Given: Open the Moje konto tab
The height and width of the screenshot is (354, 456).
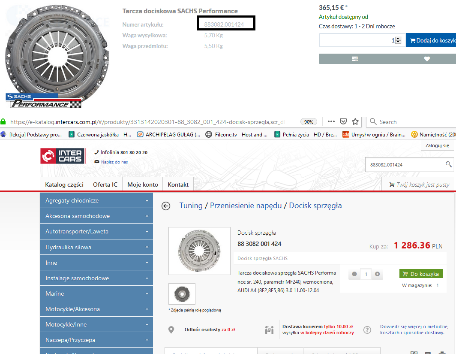Looking at the screenshot, I should (x=142, y=184).
